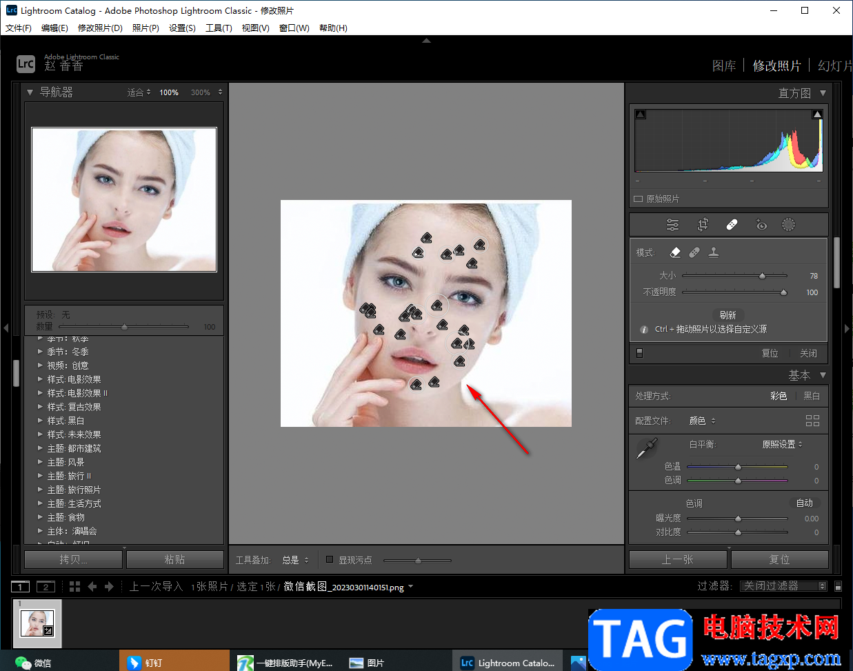This screenshot has width=853, height=671.
Task: Open filename dropdown arrow in filmstrip bar
Action: [411, 587]
